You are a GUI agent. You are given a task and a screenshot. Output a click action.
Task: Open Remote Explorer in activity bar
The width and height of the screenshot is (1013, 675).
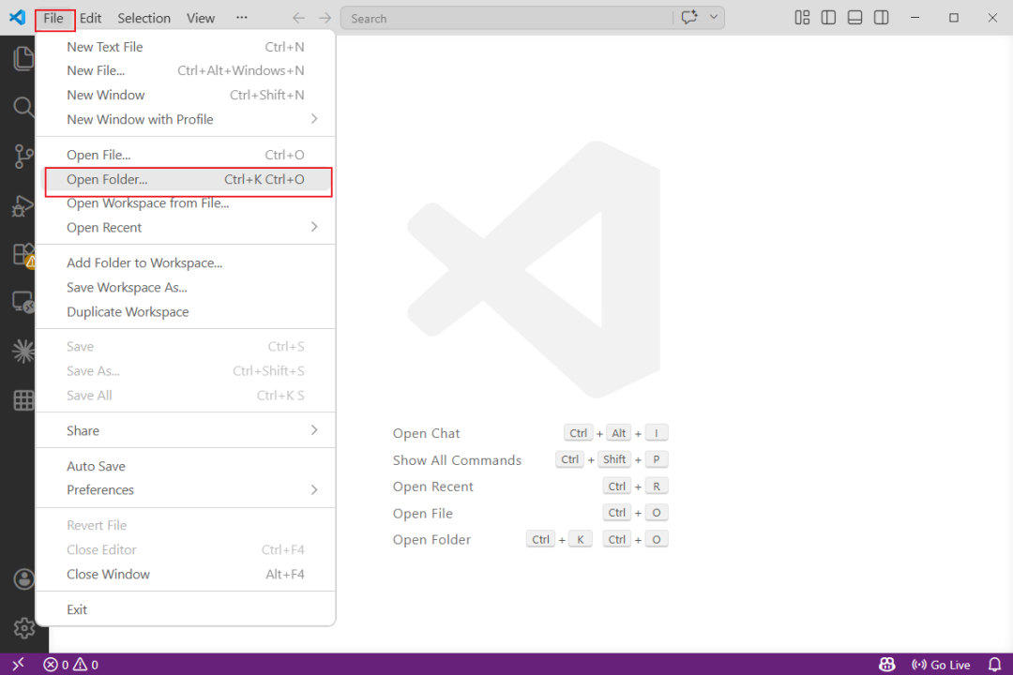pyautogui.click(x=23, y=302)
